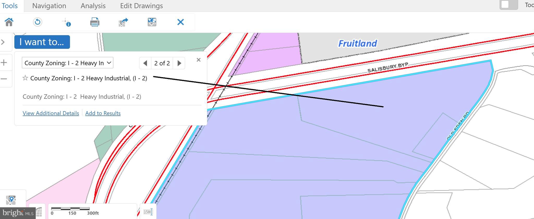Click the 1:500 map scale input icon
534x219 pixels.
click(x=148, y=212)
